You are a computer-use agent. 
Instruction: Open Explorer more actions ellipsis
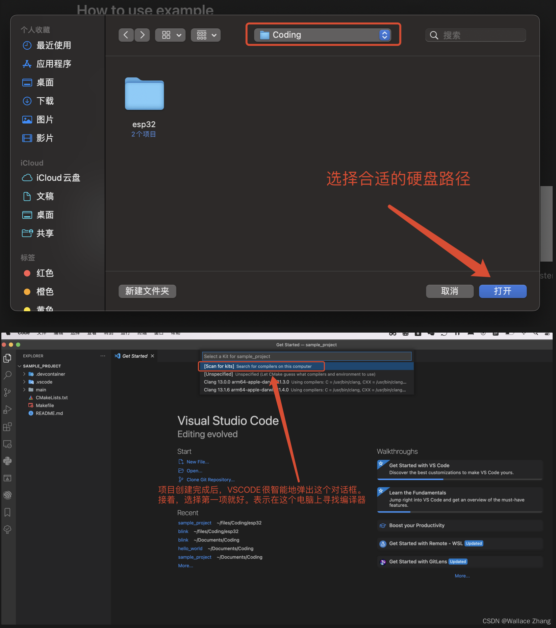pyautogui.click(x=103, y=356)
